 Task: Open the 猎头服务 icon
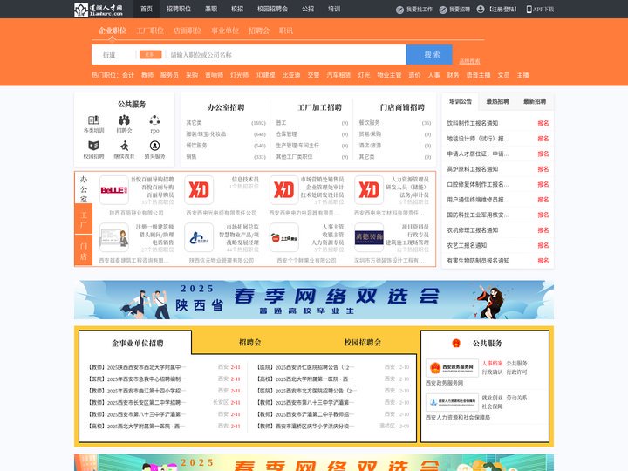point(154,146)
